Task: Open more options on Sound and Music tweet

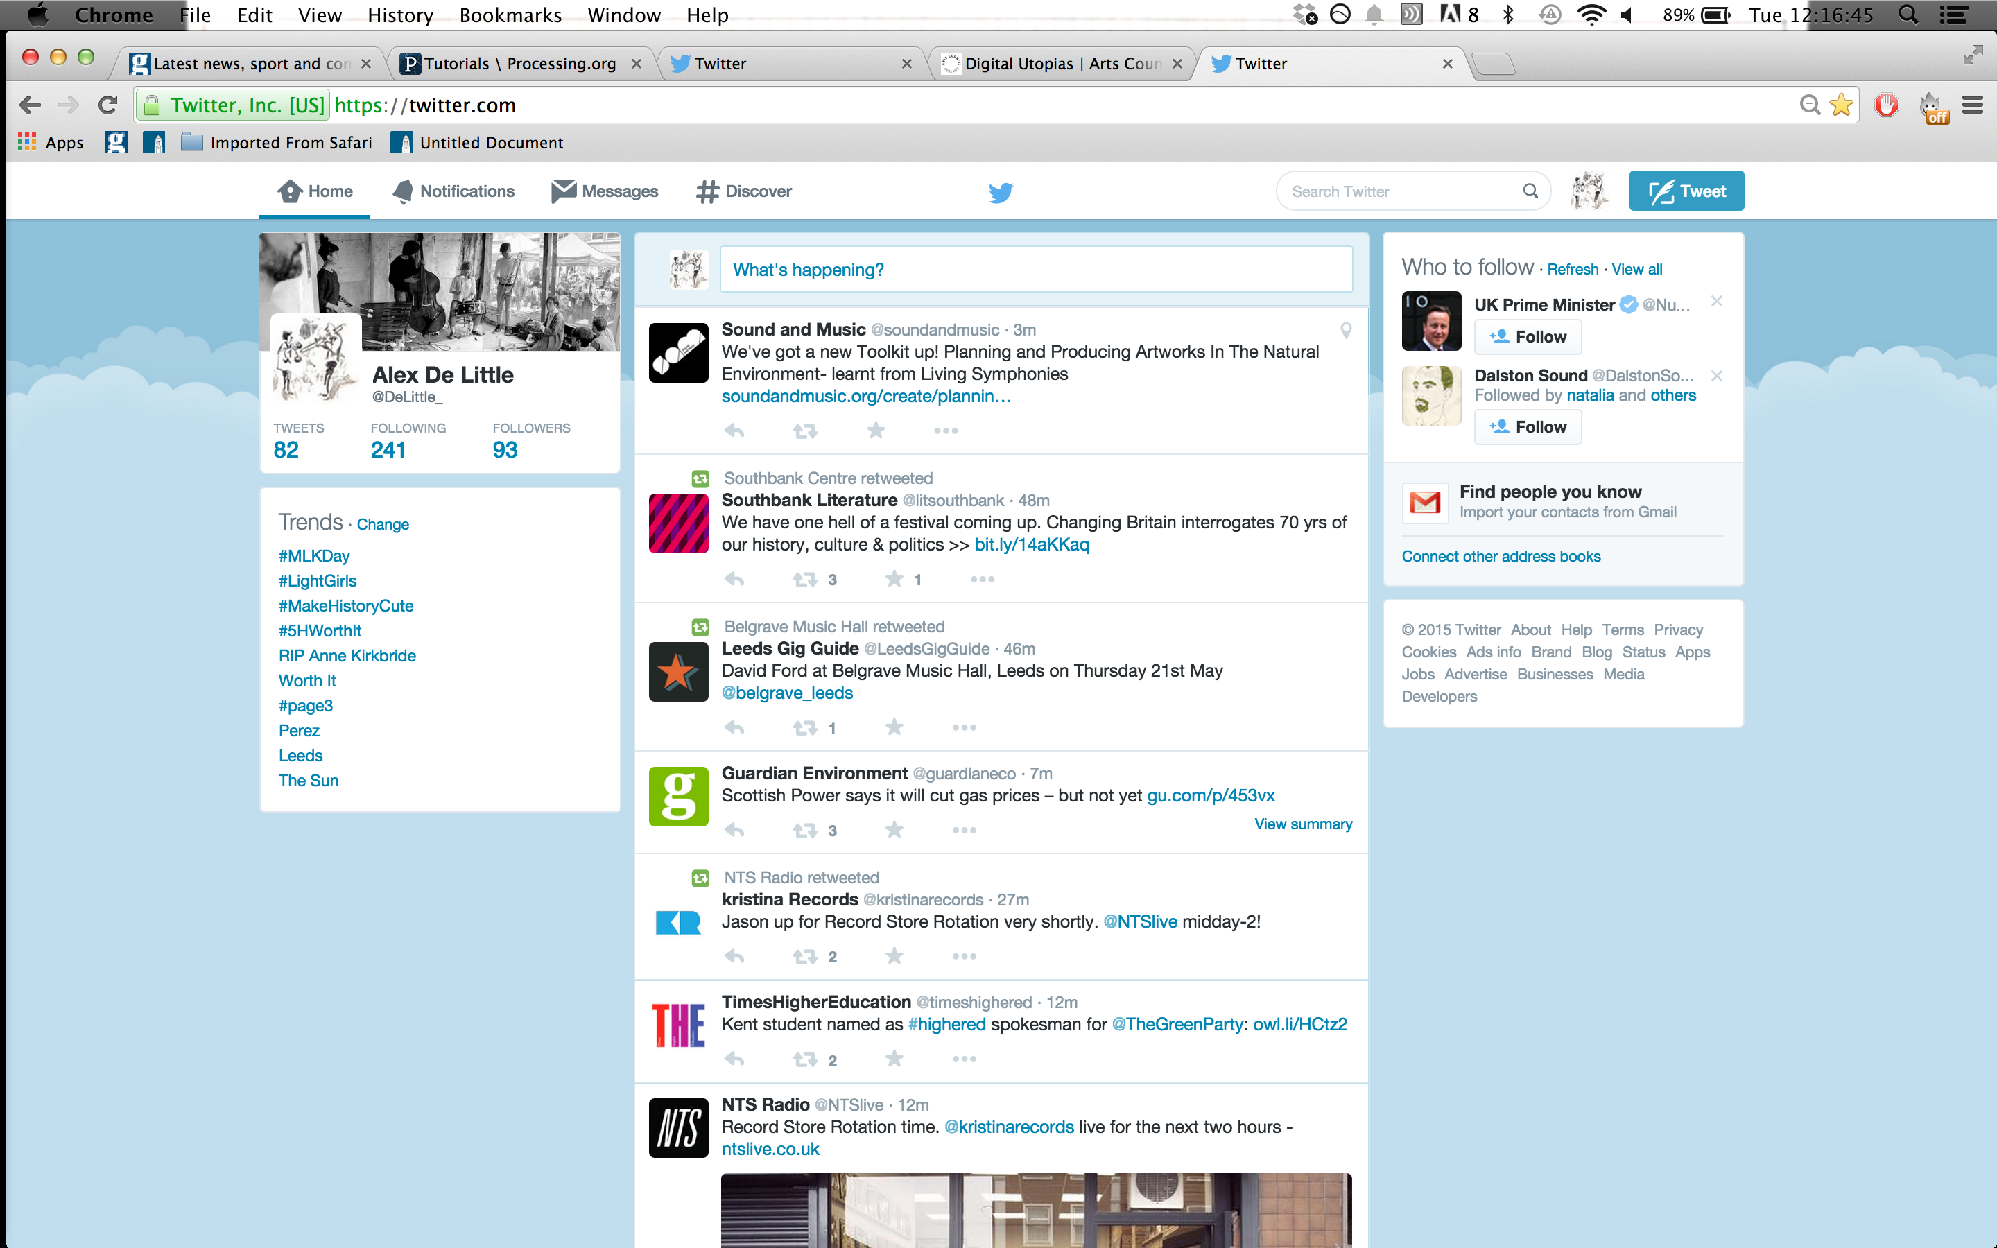Action: [x=946, y=430]
